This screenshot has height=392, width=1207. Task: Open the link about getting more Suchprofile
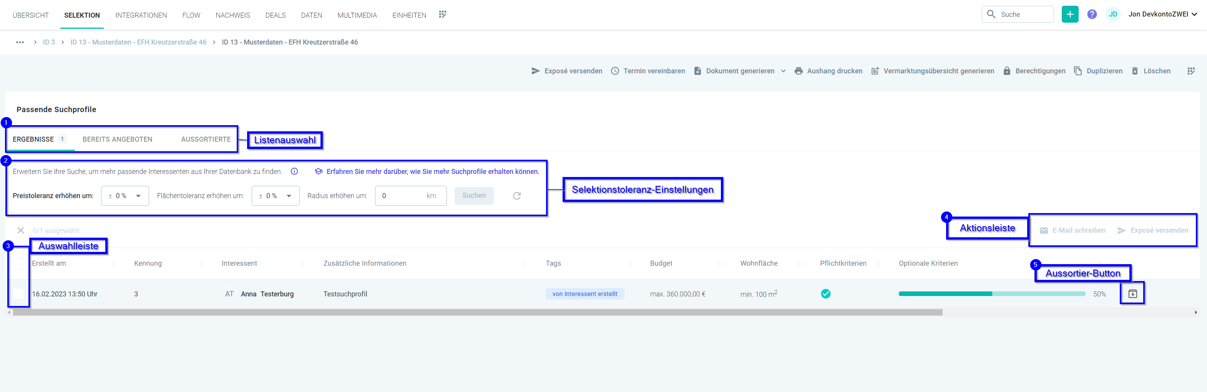tap(432, 171)
